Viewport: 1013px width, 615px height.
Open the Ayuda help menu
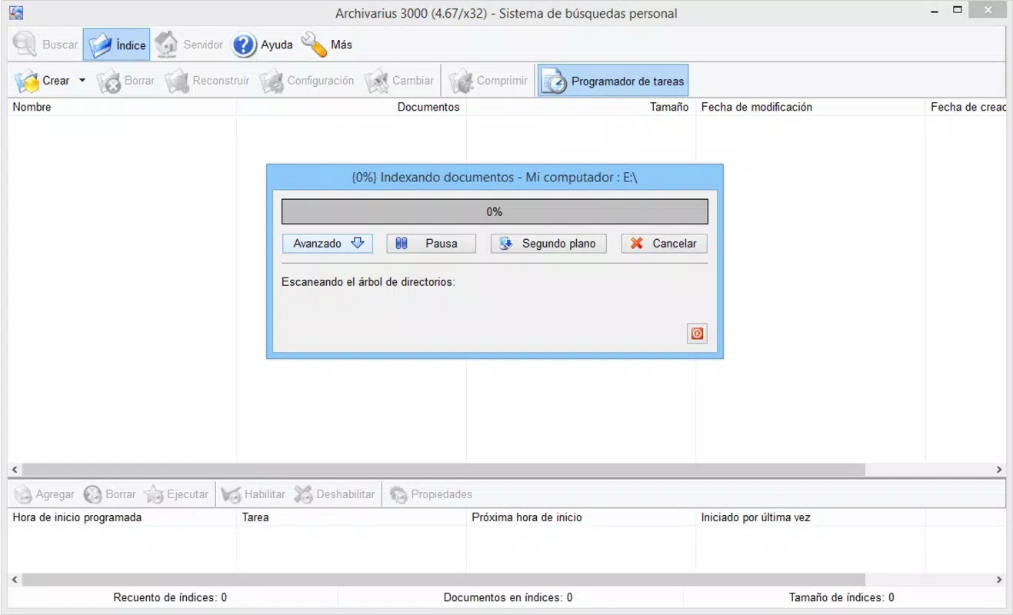coord(262,45)
